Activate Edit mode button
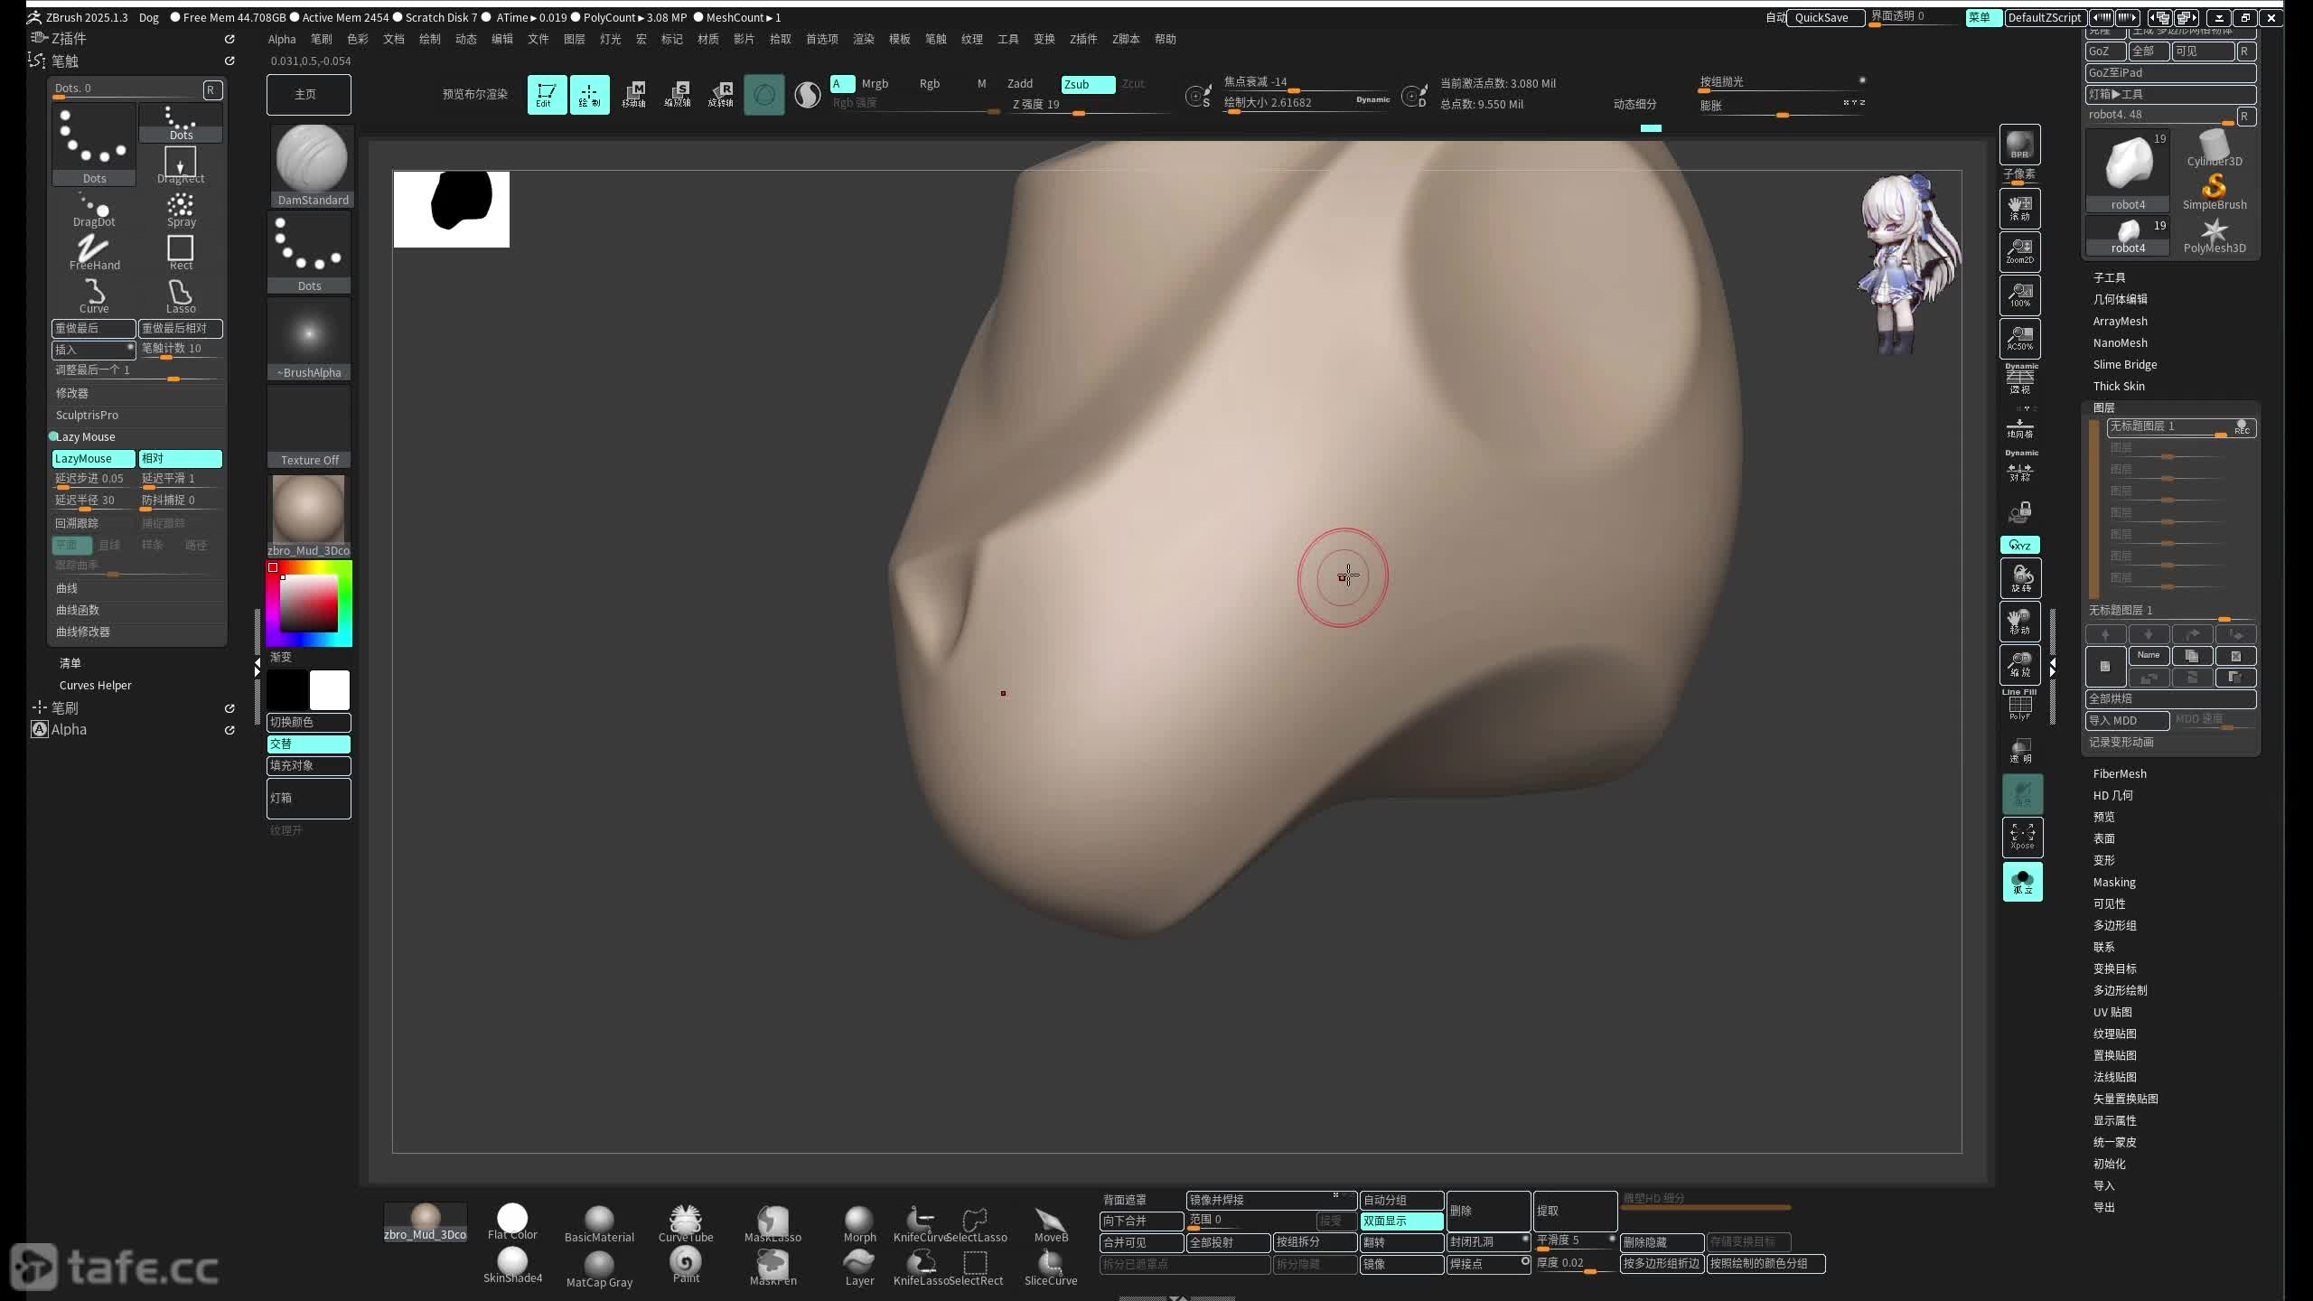2313x1301 pixels. tap(547, 94)
